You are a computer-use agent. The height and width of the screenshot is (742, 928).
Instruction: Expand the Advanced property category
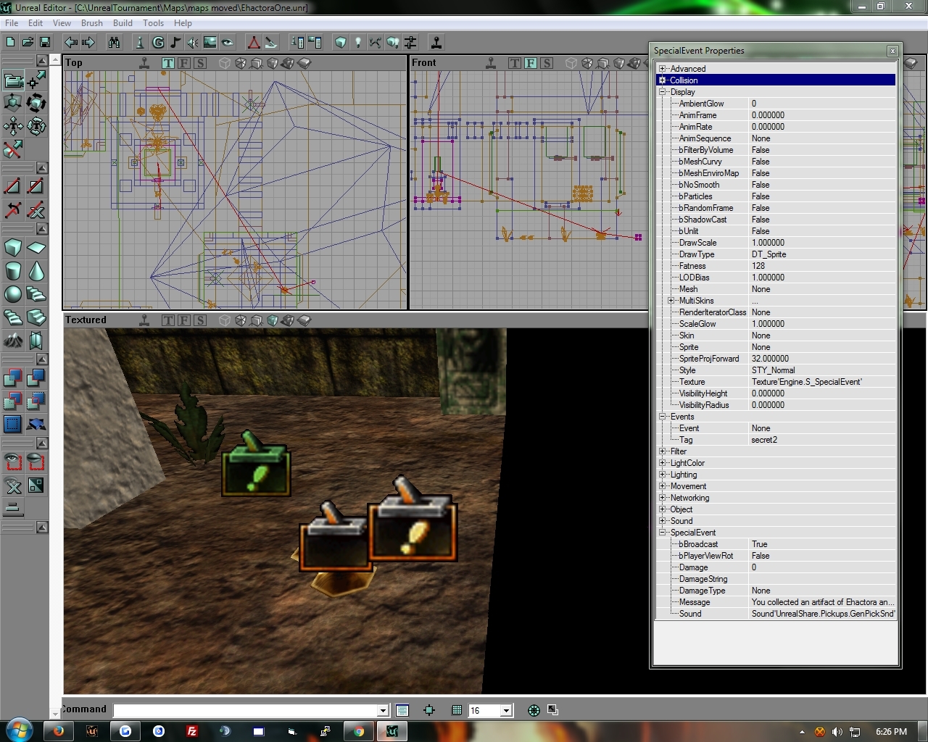tap(662, 69)
